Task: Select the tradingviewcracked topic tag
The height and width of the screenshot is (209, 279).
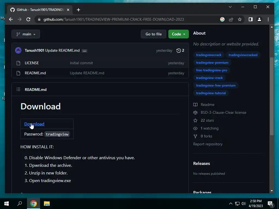Action: [243, 55]
